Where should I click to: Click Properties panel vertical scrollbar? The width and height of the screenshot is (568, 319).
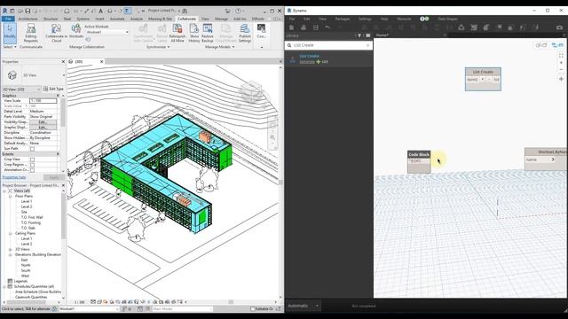coord(63,113)
